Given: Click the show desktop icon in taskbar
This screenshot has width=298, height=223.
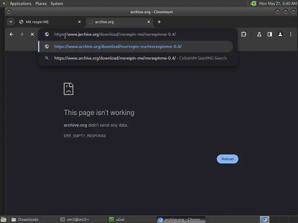Looking at the screenshot, I should 3,220.
